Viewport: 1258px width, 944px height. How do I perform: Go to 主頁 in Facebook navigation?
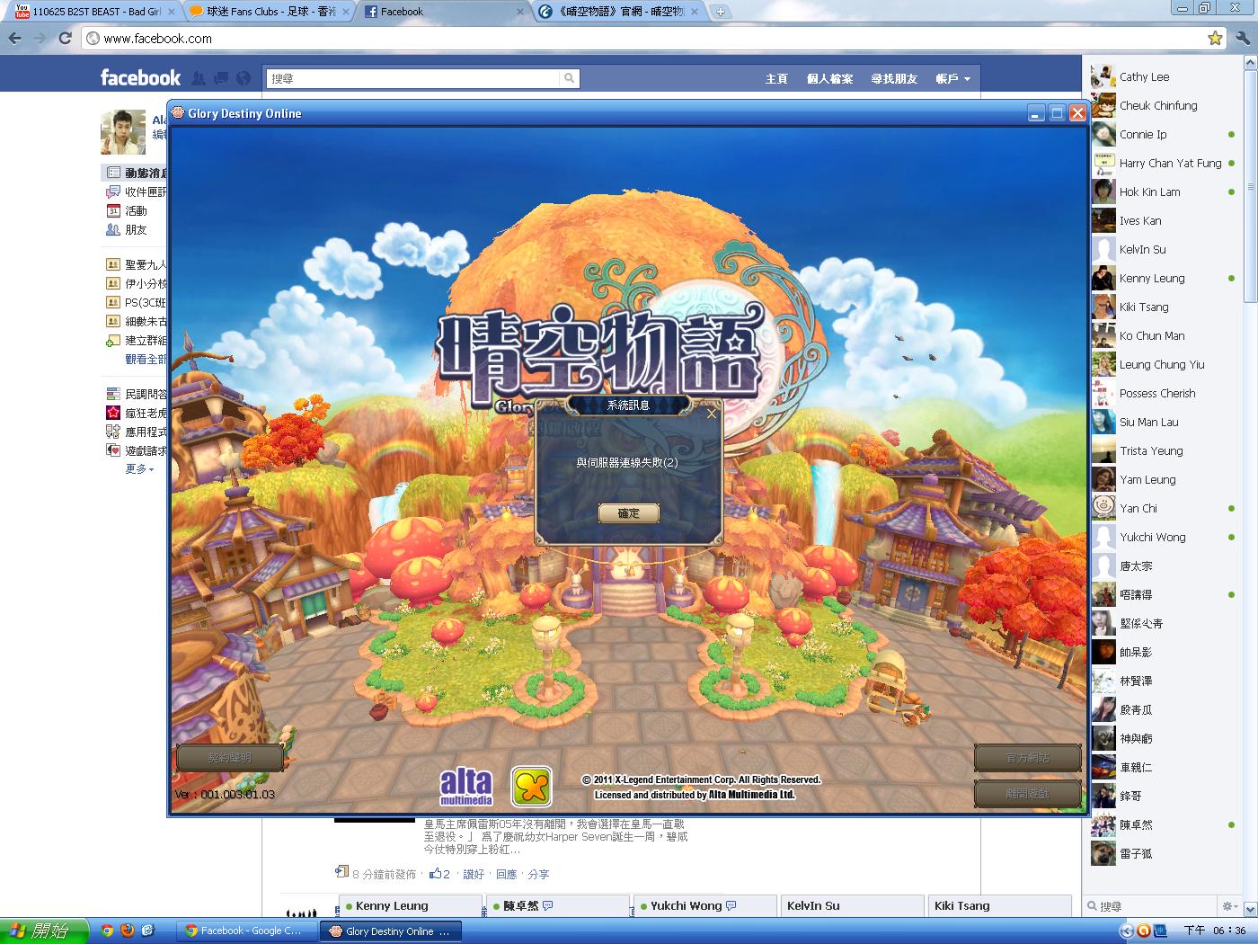click(x=776, y=79)
